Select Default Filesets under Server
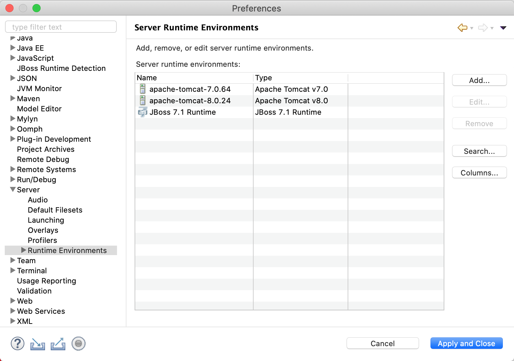Viewport: 514px width, 361px height. [x=55, y=210]
